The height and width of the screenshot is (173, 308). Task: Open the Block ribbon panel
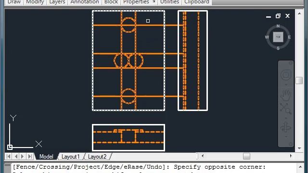pyautogui.click(x=111, y=2)
